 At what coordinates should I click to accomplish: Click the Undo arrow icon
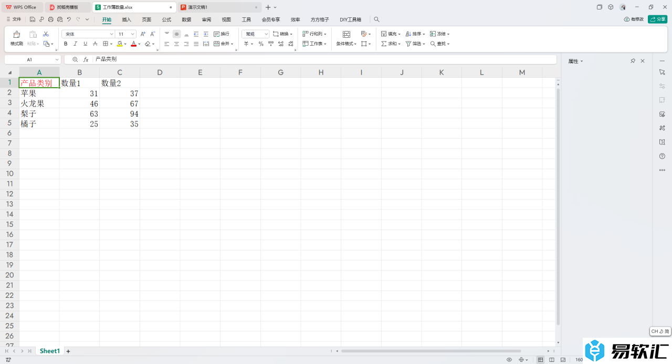click(x=68, y=19)
